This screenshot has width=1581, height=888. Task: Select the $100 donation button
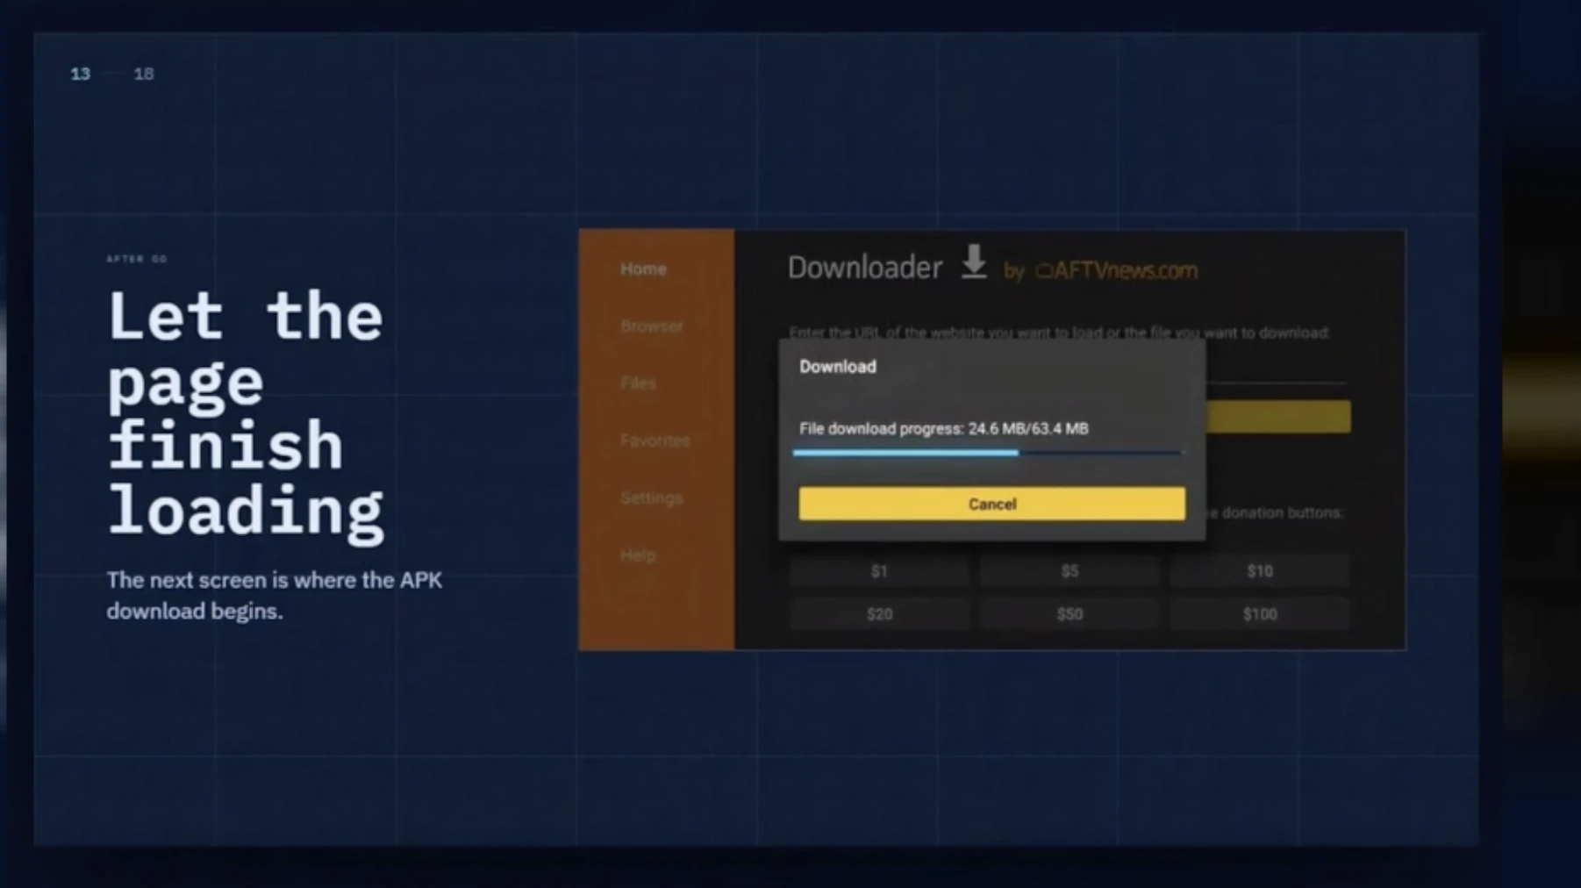[1259, 614]
